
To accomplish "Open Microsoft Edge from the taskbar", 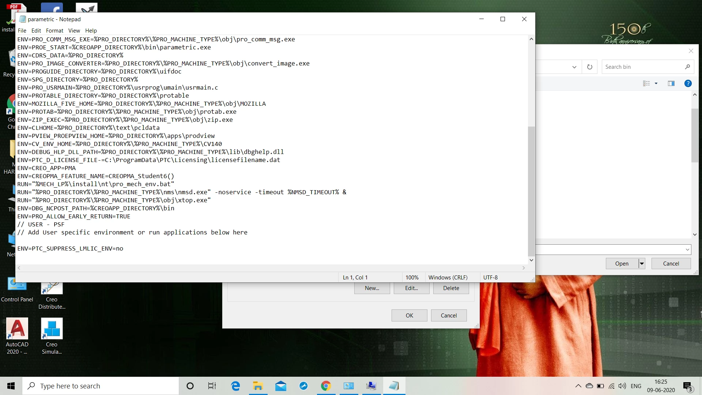I will coord(235,386).
